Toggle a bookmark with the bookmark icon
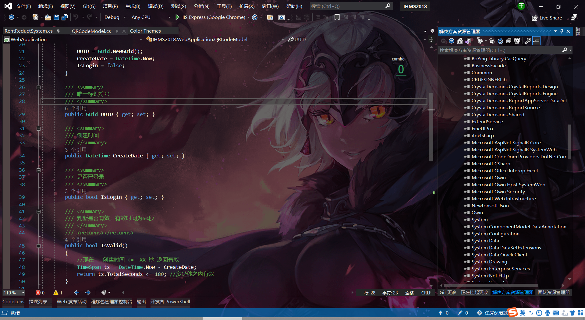This screenshot has width=585, height=320. click(x=337, y=17)
